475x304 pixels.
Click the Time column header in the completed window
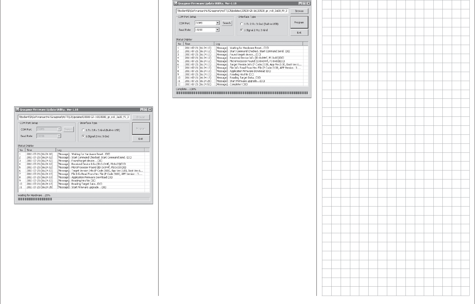(199, 44)
